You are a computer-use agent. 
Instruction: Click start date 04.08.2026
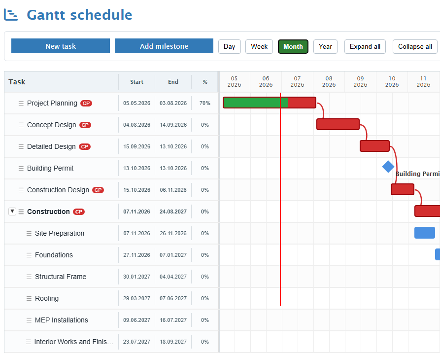click(x=136, y=125)
